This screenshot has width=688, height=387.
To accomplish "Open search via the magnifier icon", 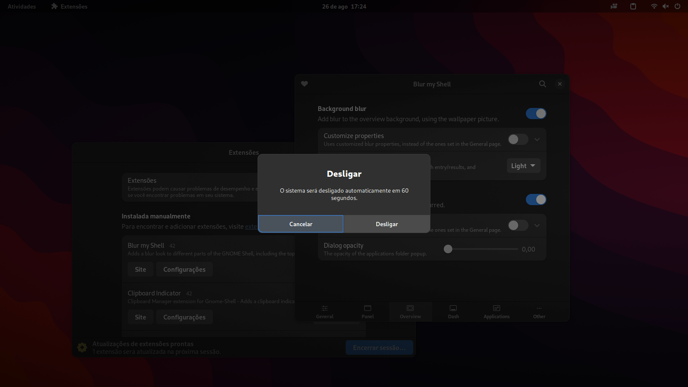I will click(x=542, y=84).
